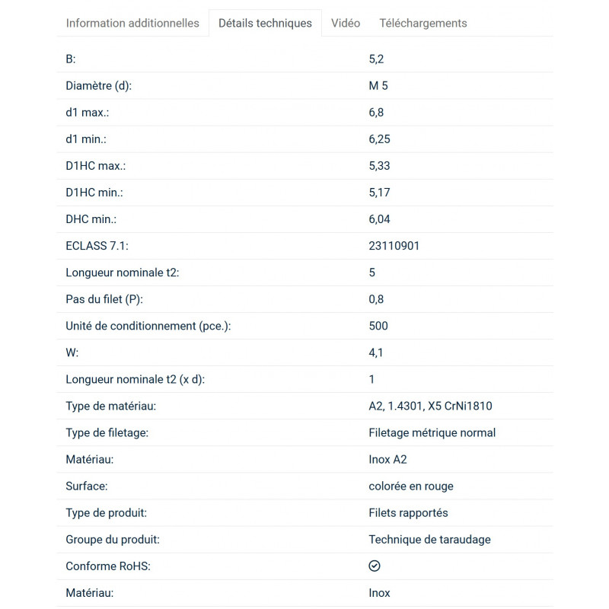Select the Filetage métrique normal value
The image size is (609, 609).
coord(432,433)
